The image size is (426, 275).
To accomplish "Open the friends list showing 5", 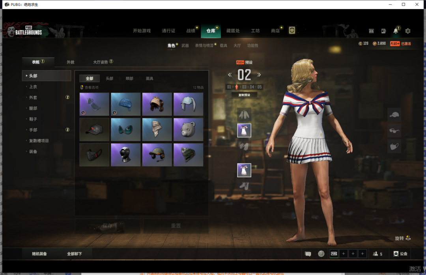I will 377,254.
